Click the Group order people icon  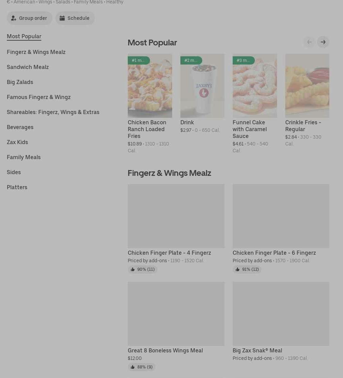[x=14, y=18]
